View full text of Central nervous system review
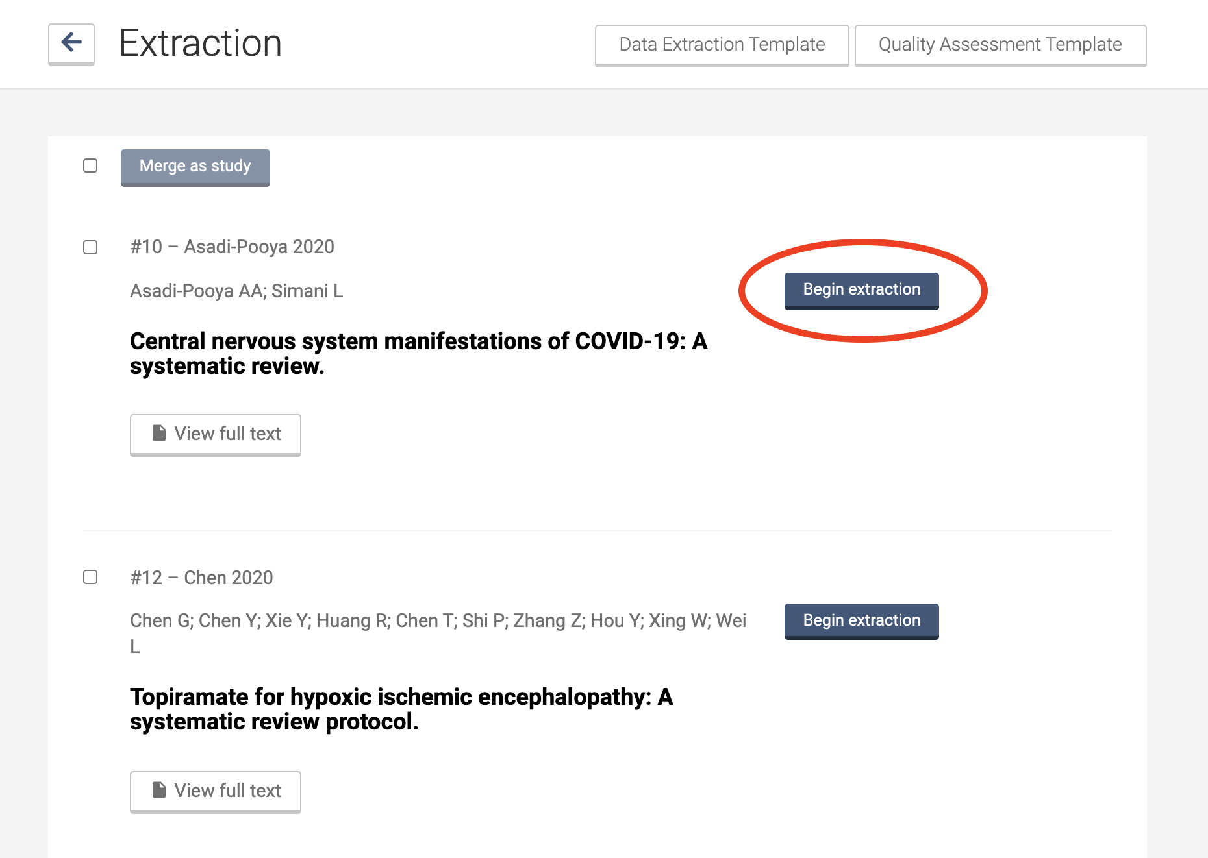 [216, 434]
